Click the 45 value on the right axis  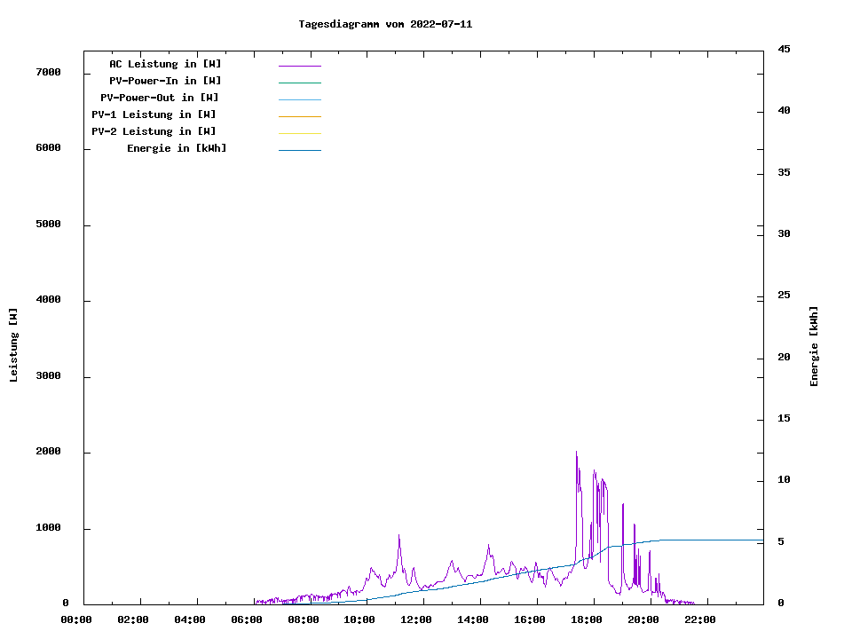pyautogui.click(x=785, y=49)
